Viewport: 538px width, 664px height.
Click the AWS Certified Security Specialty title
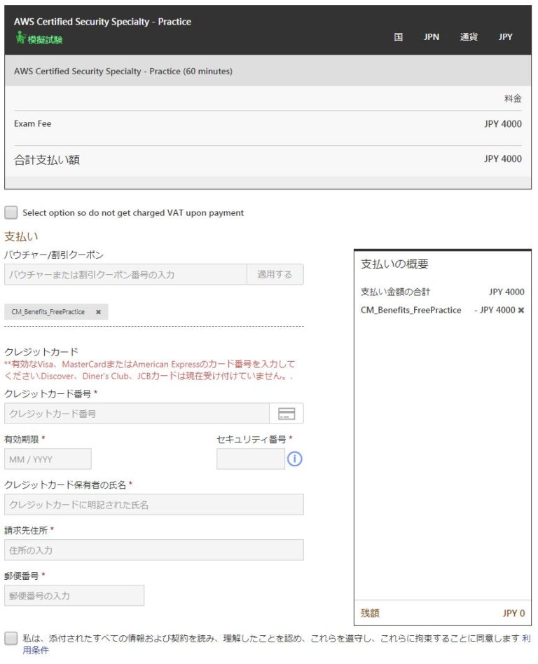[102, 22]
